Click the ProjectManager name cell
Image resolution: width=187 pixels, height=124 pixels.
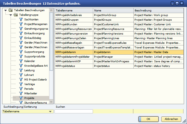(113, 57)
